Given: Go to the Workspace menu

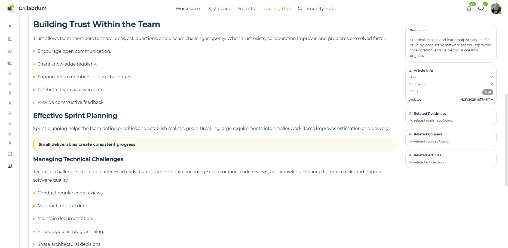Looking at the screenshot, I should tap(188, 8).
